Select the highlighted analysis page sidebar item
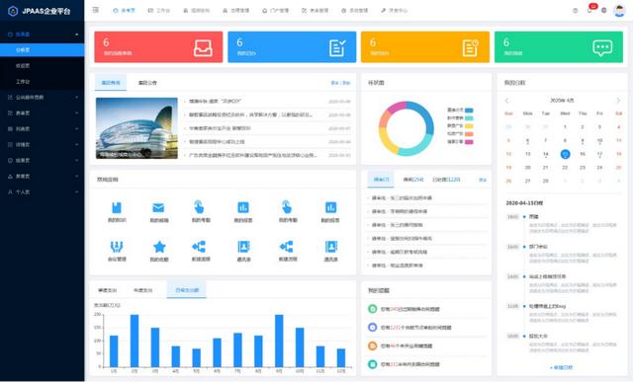The width and height of the screenshot is (633, 382). [43, 50]
